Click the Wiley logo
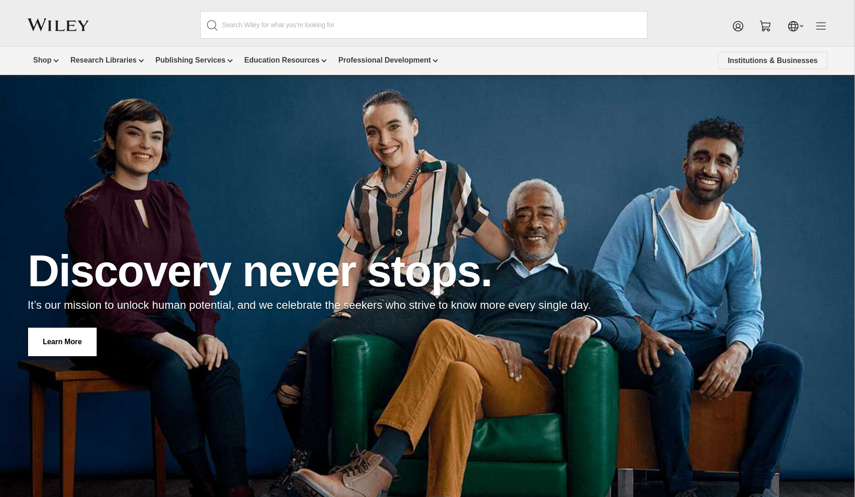 [x=58, y=25]
